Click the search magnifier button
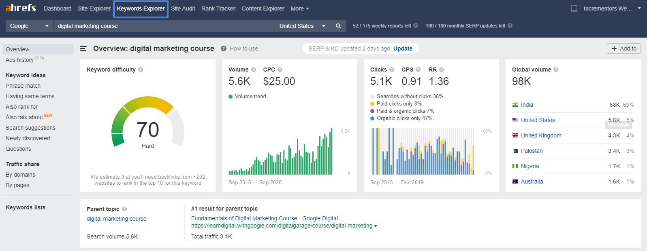The image size is (647, 251). click(x=338, y=26)
